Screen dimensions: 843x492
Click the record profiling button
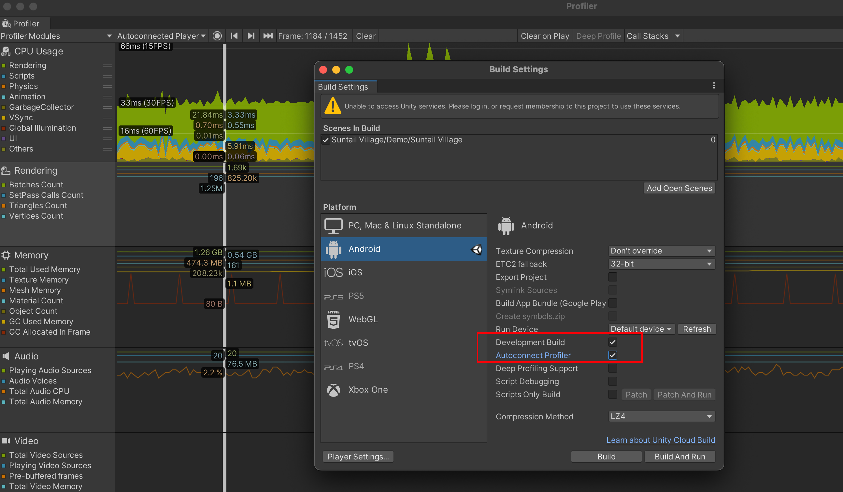tap(217, 36)
